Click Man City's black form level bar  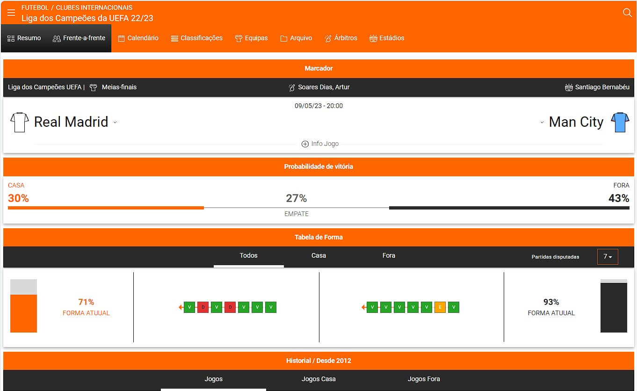pyautogui.click(x=614, y=308)
